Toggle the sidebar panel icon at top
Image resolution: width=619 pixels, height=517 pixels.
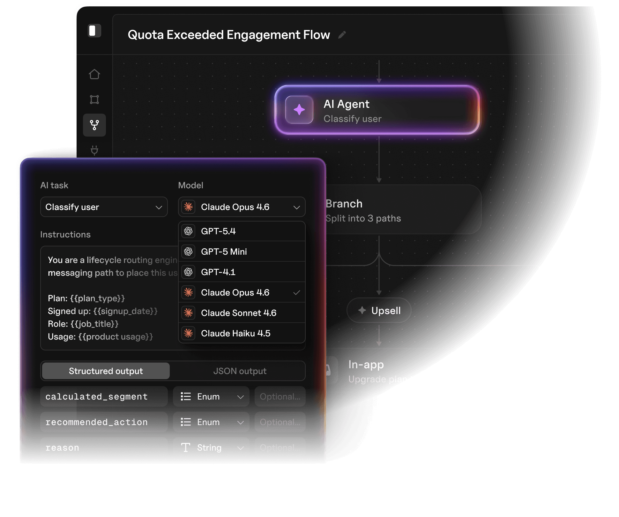94,31
